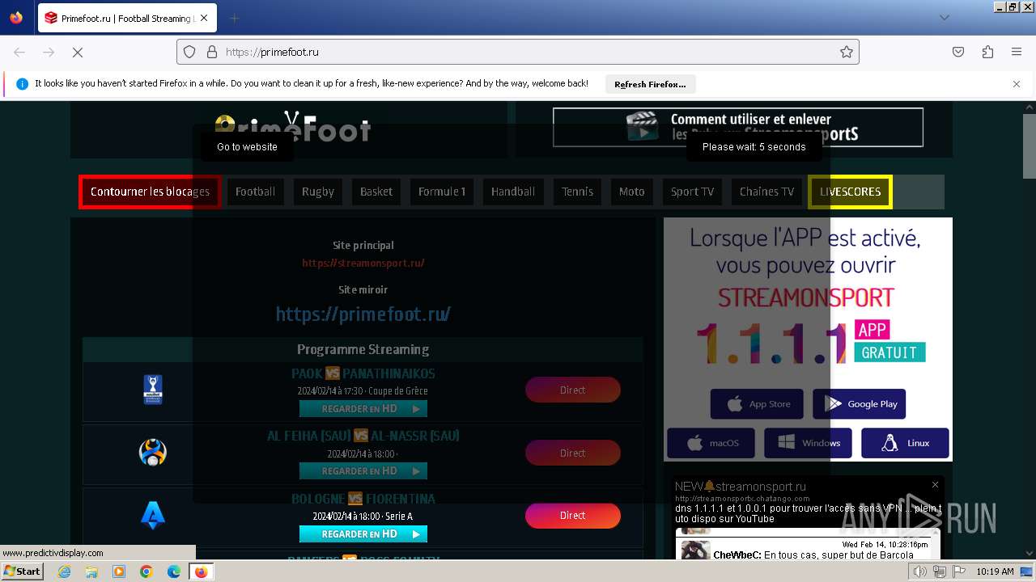The width and height of the screenshot is (1036, 582).
Task: Click Bologne vs Fiorentina match title
Action: point(363,499)
